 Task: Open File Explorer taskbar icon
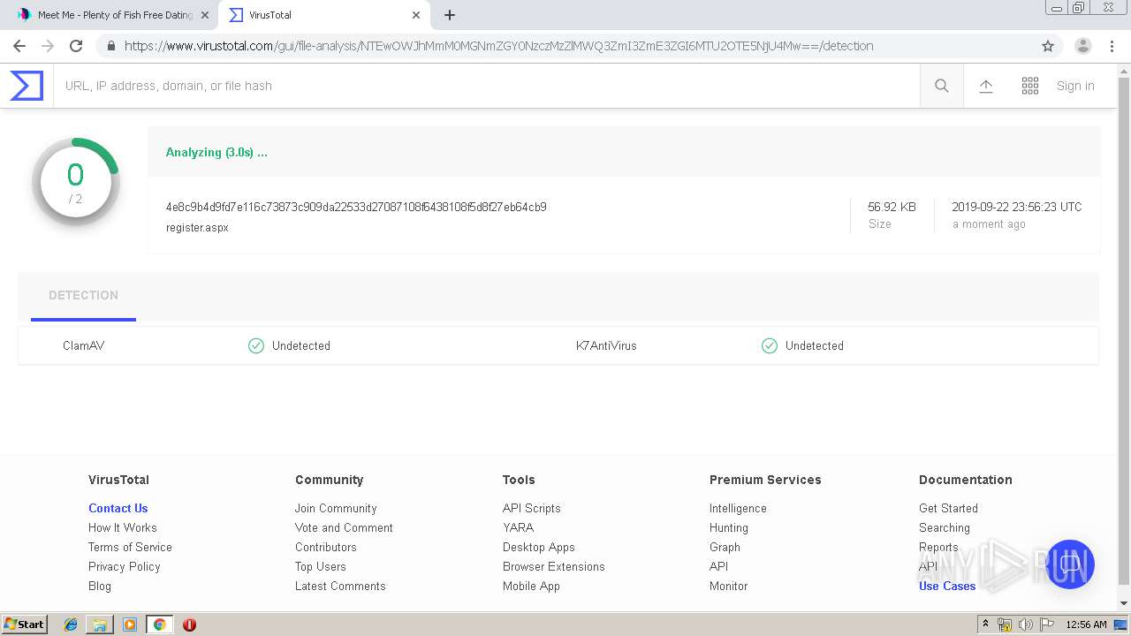point(100,625)
